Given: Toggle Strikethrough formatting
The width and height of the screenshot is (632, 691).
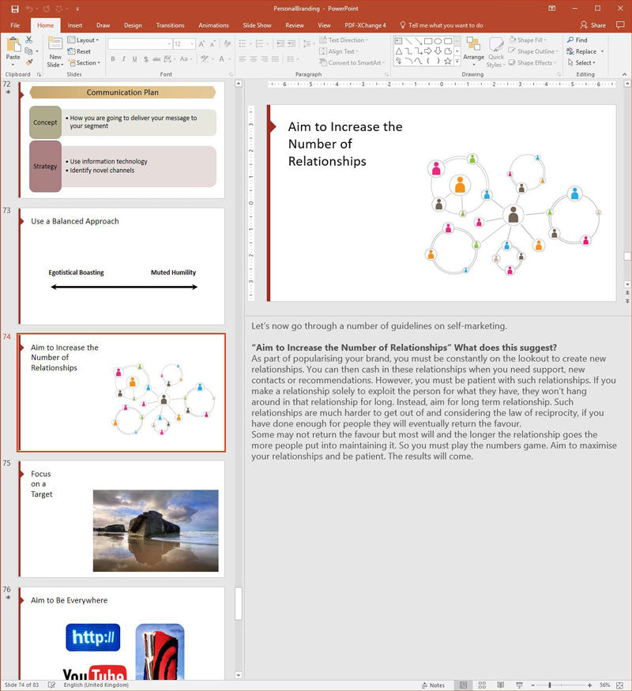Looking at the screenshot, I should pos(156,58).
